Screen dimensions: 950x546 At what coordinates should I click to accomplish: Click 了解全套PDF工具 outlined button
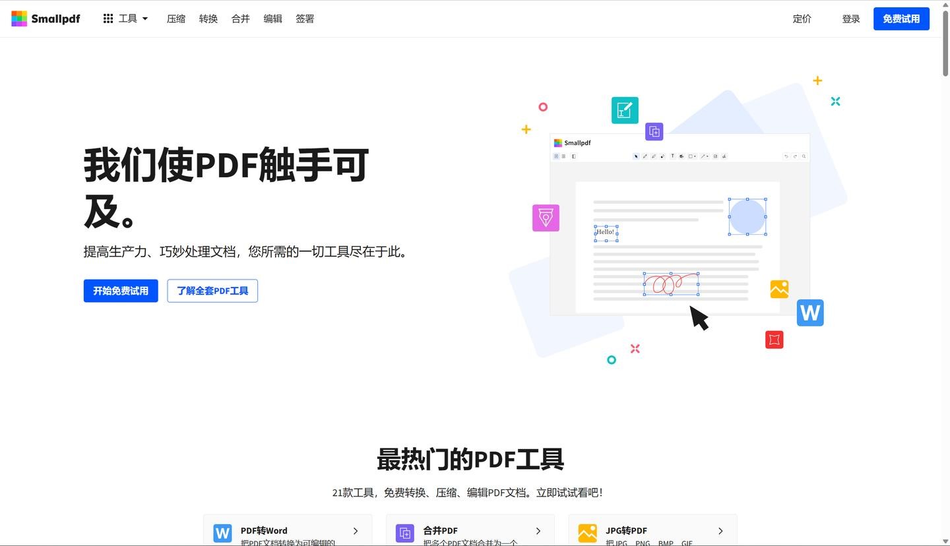(212, 291)
